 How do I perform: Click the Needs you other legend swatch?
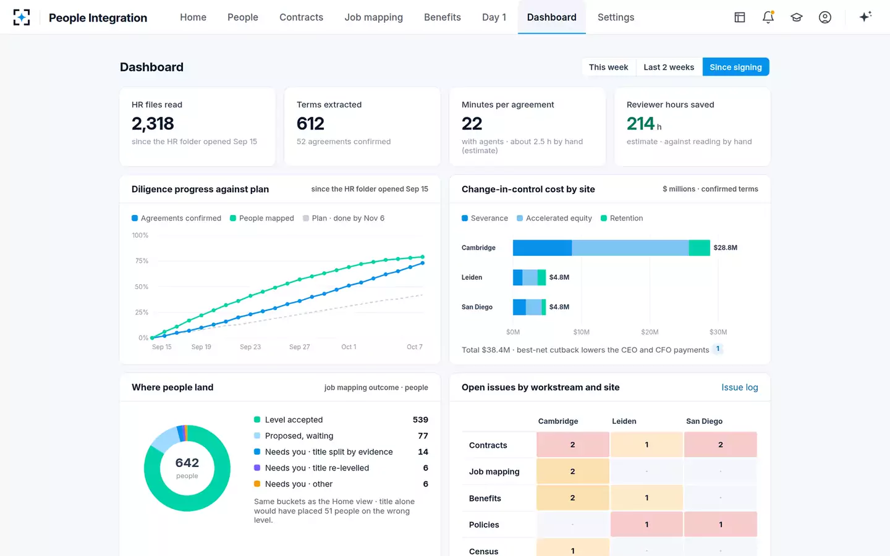257,484
